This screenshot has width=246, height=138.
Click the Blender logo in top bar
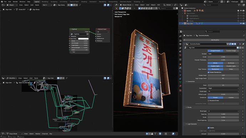coord(2,1)
